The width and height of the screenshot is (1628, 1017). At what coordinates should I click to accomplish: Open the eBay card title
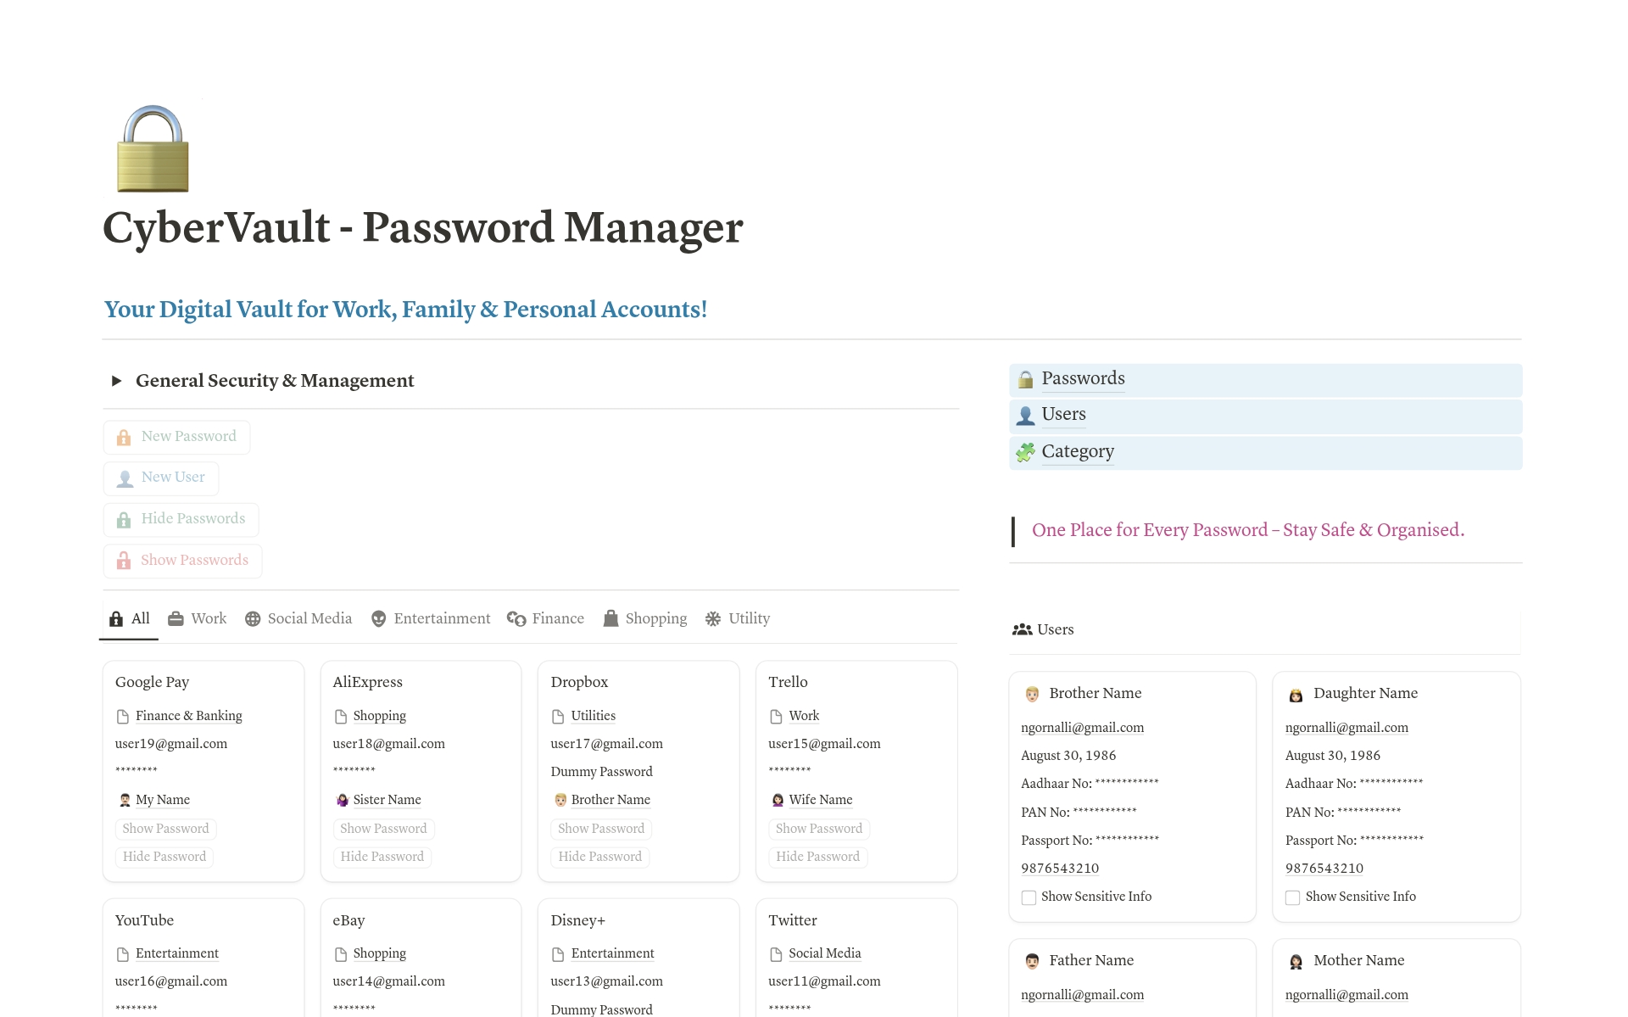tap(349, 920)
